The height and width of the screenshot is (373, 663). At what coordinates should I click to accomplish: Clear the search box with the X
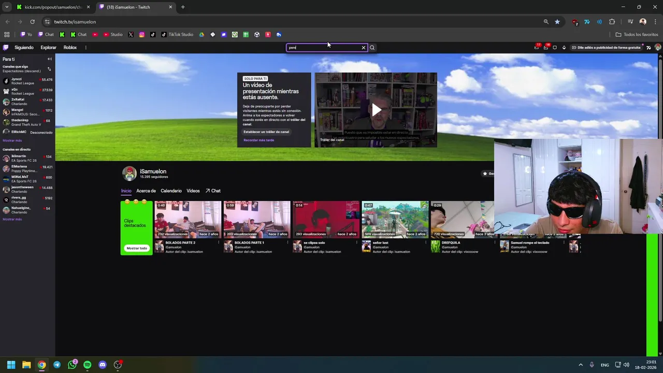pos(364,48)
